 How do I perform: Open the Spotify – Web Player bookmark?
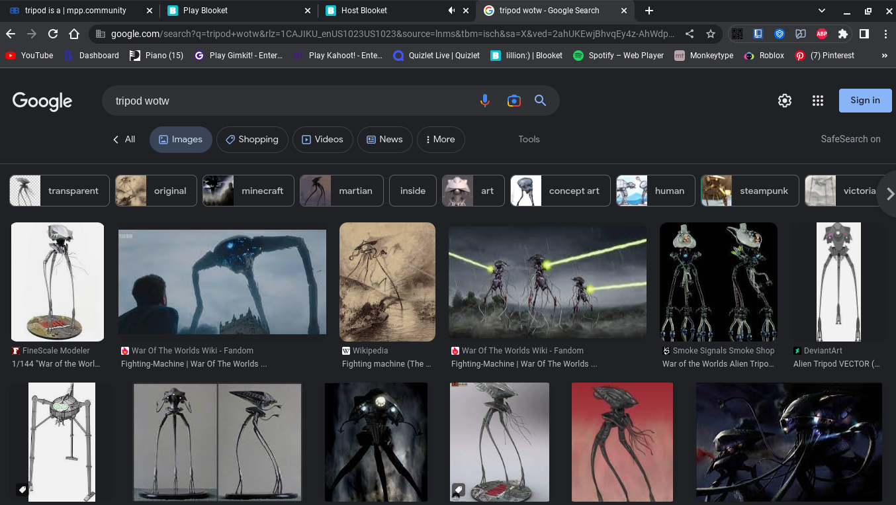click(618, 56)
